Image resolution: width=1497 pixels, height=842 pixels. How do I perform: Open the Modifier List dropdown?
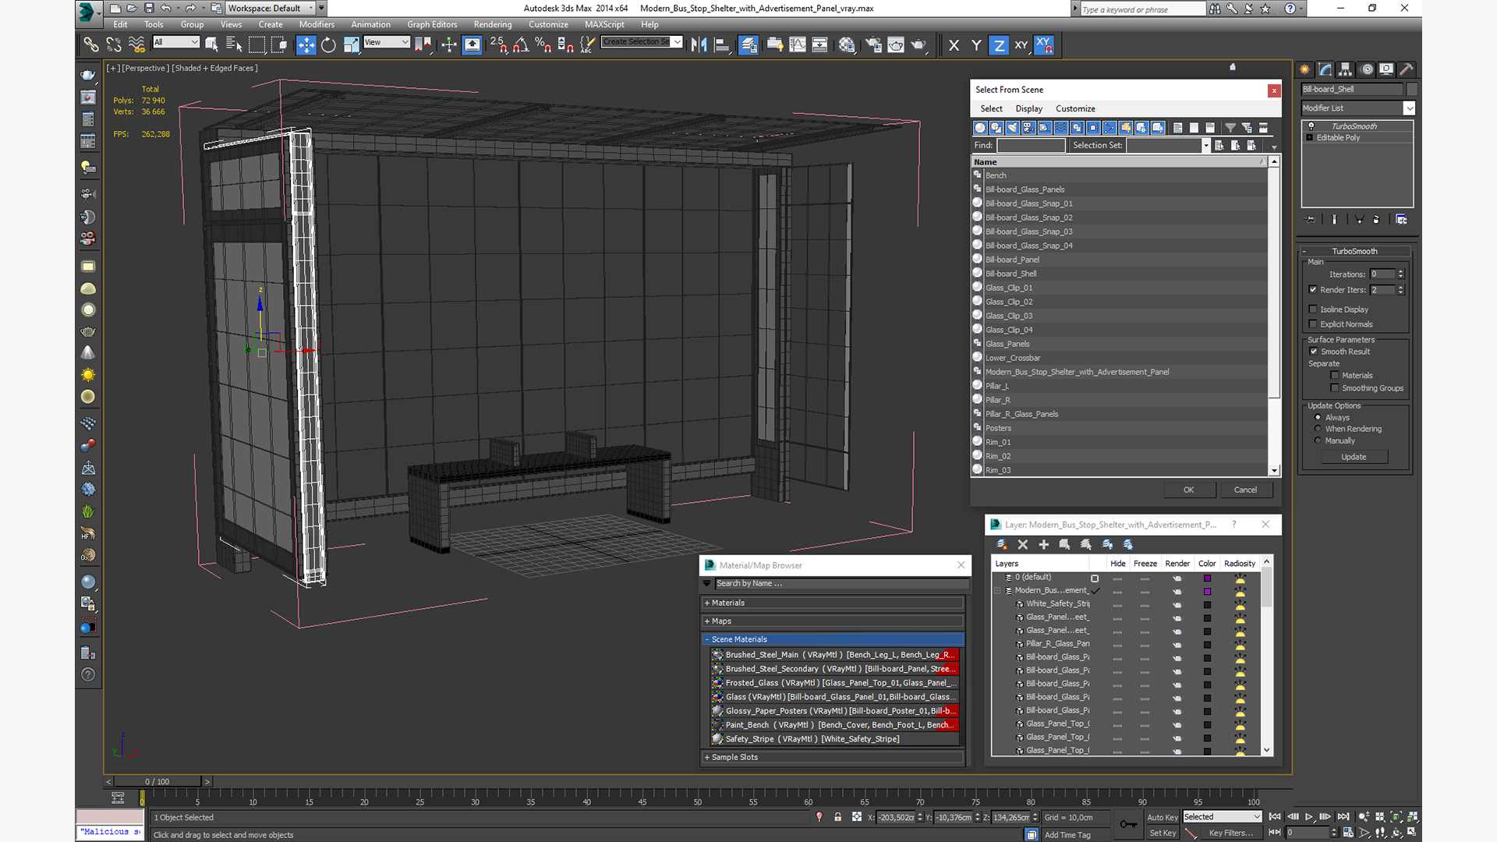pos(1408,108)
